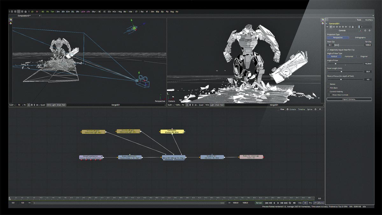Screen dimensions: 382x215
Task: Click the audio speaker icon in transport bar
Action: coord(294,203)
